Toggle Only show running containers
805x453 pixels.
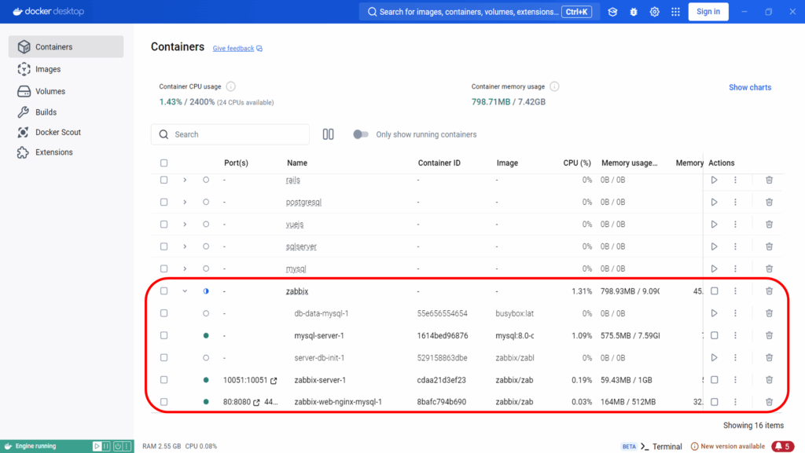point(360,134)
